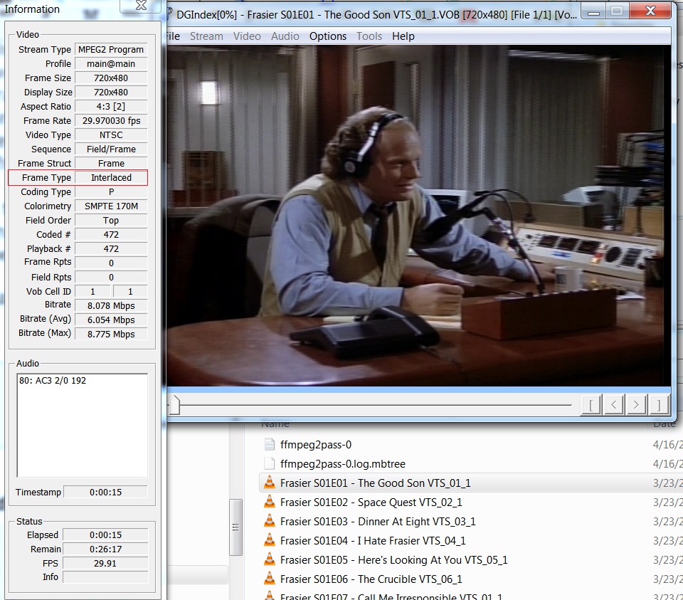Open the Video menu in DGIndex
This screenshot has width=683, height=600.
(247, 36)
